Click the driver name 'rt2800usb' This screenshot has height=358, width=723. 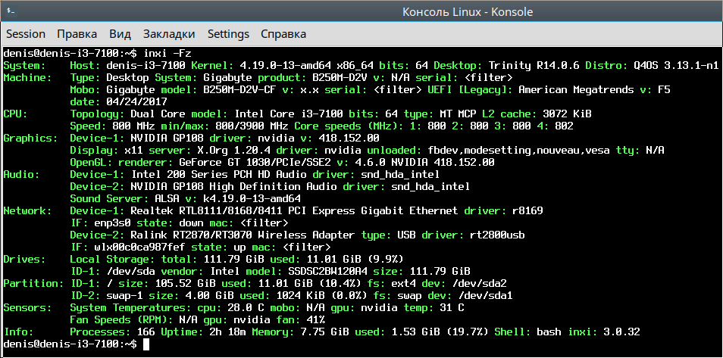pyautogui.click(x=497, y=235)
